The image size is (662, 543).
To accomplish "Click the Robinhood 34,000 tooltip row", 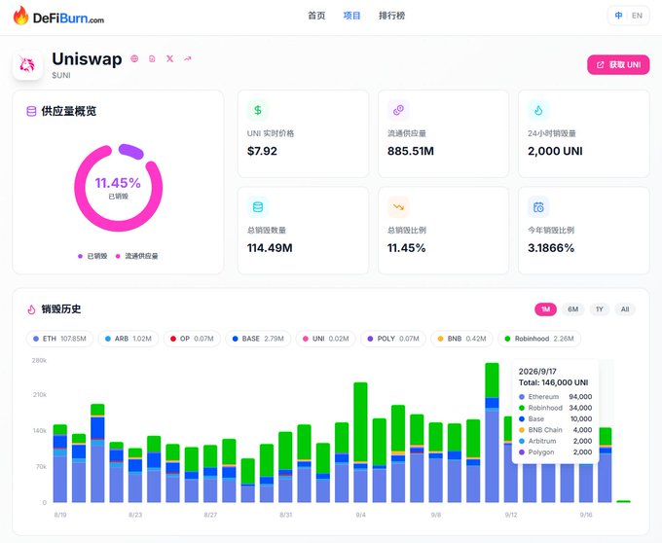I will point(555,408).
